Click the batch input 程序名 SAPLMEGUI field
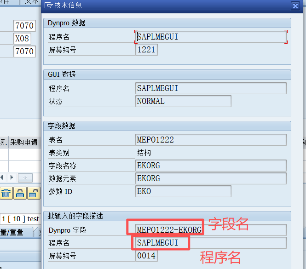 (211, 243)
